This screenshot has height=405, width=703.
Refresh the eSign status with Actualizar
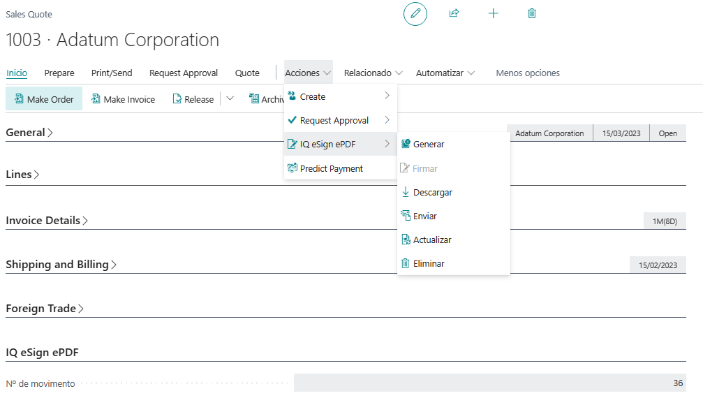(431, 240)
